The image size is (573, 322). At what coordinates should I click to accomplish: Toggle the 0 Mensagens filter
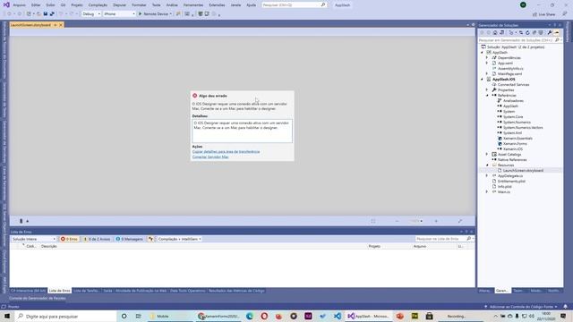[x=129, y=239]
